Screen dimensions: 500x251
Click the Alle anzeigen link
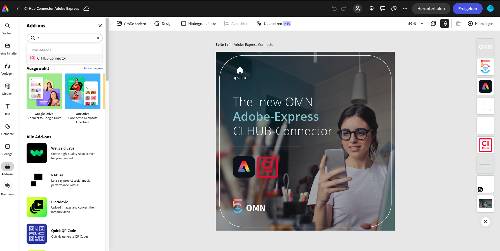(x=93, y=68)
